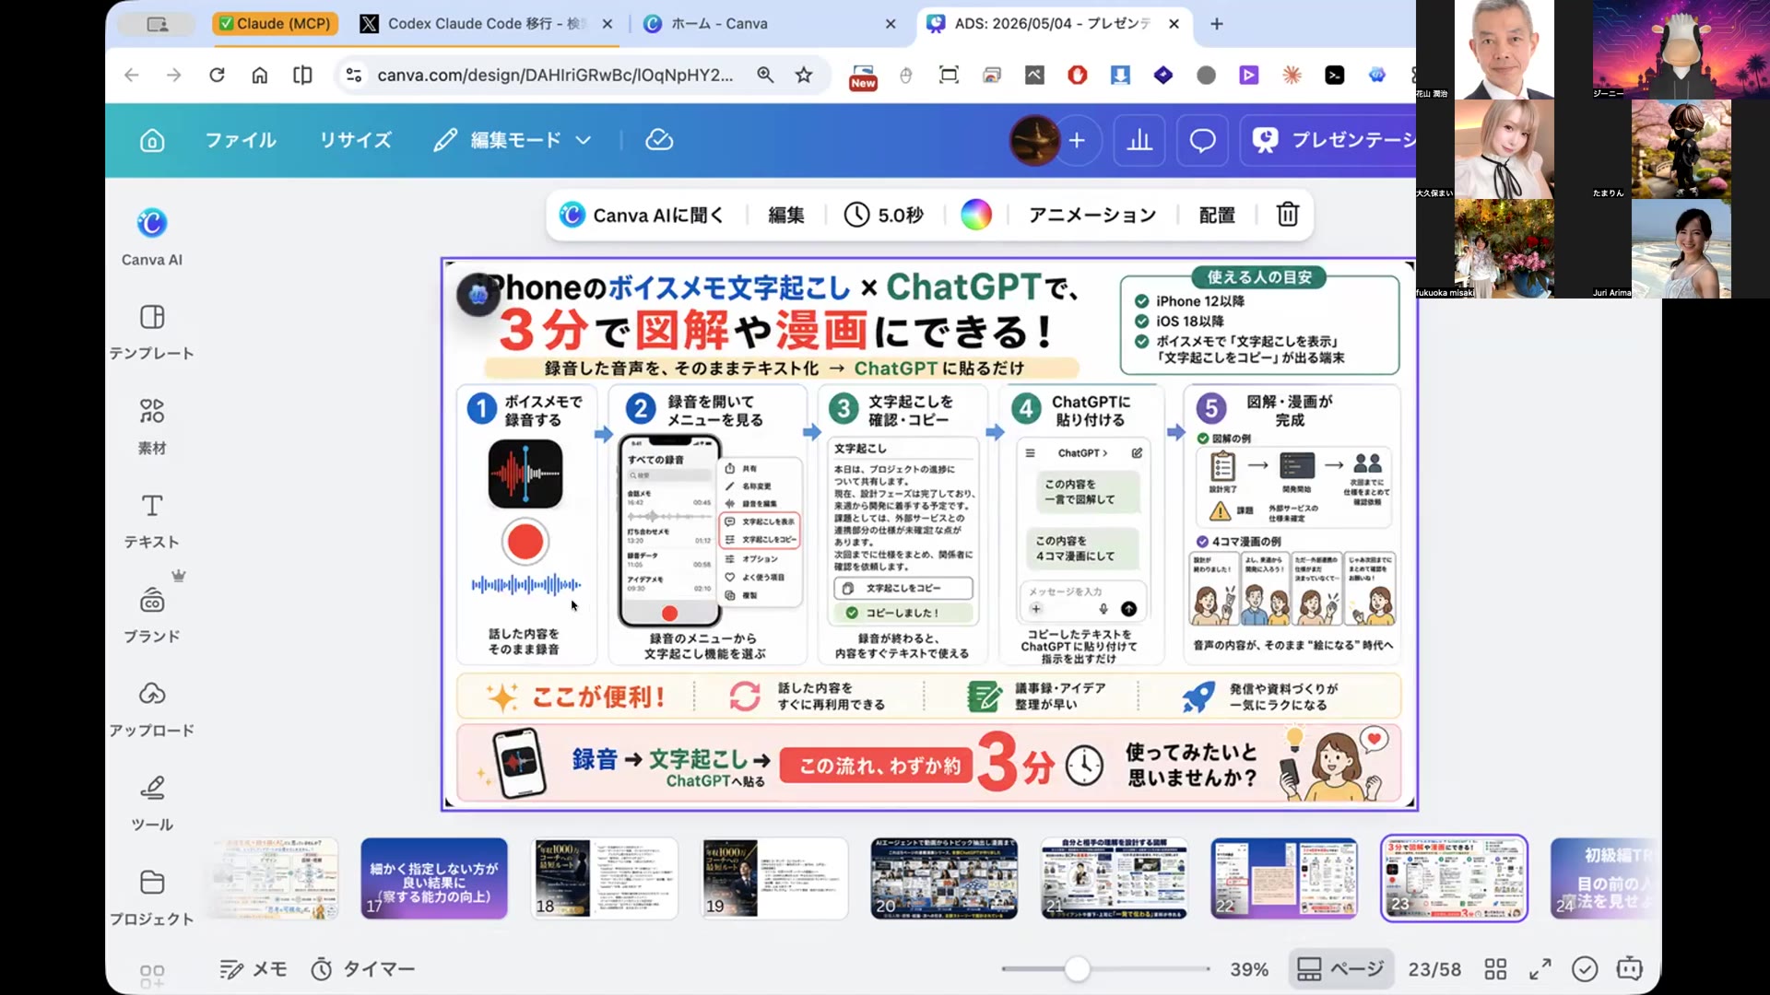
Task: Select page 24 thumbnail
Action: pyautogui.click(x=1604, y=879)
